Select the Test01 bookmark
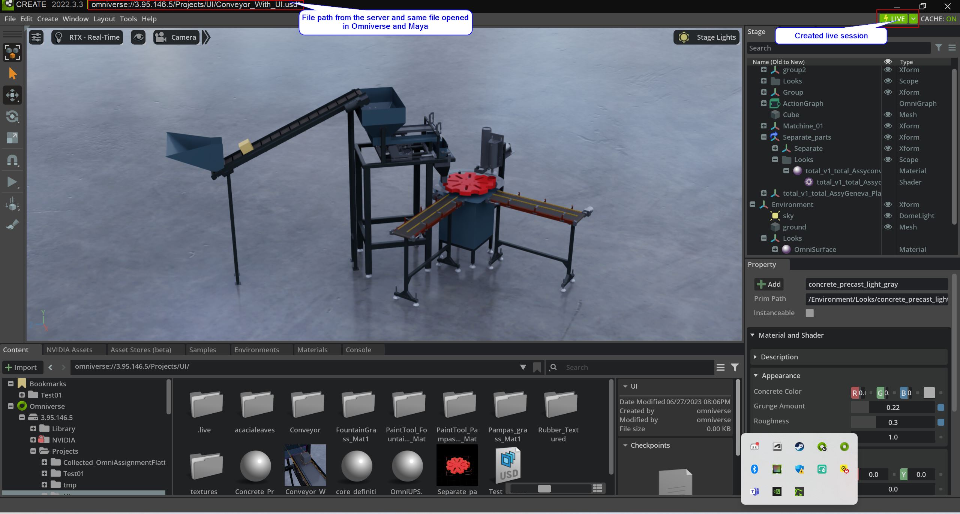The width and height of the screenshot is (960, 514). [51, 395]
